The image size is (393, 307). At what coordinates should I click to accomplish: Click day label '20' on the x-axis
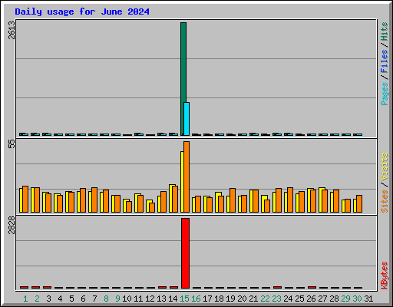click(x=242, y=299)
